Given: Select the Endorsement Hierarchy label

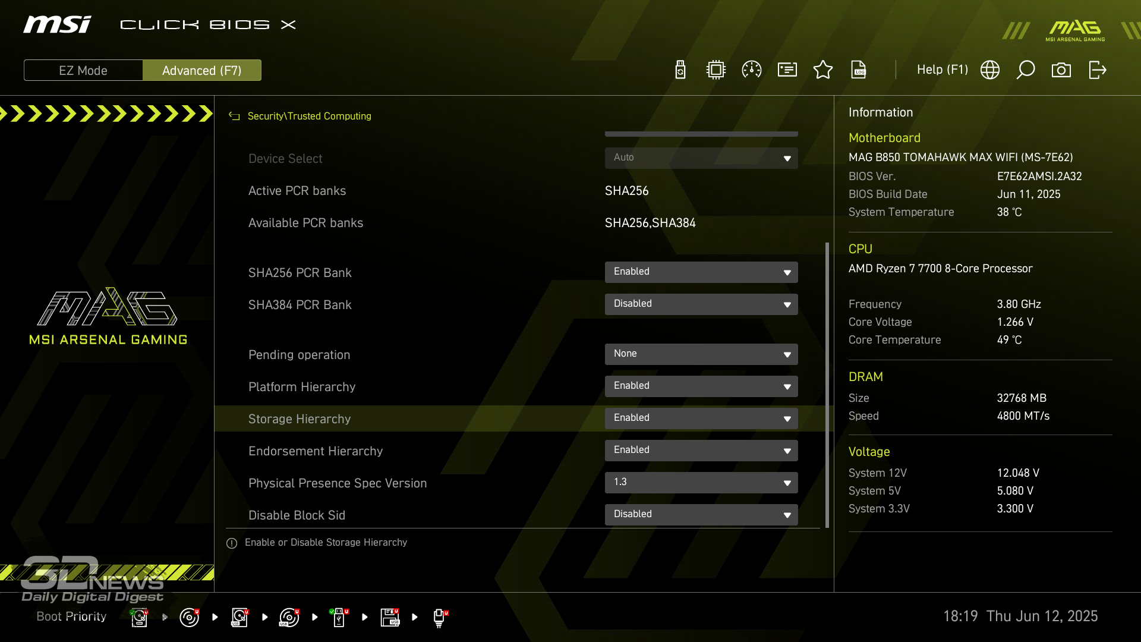Looking at the screenshot, I should (316, 451).
